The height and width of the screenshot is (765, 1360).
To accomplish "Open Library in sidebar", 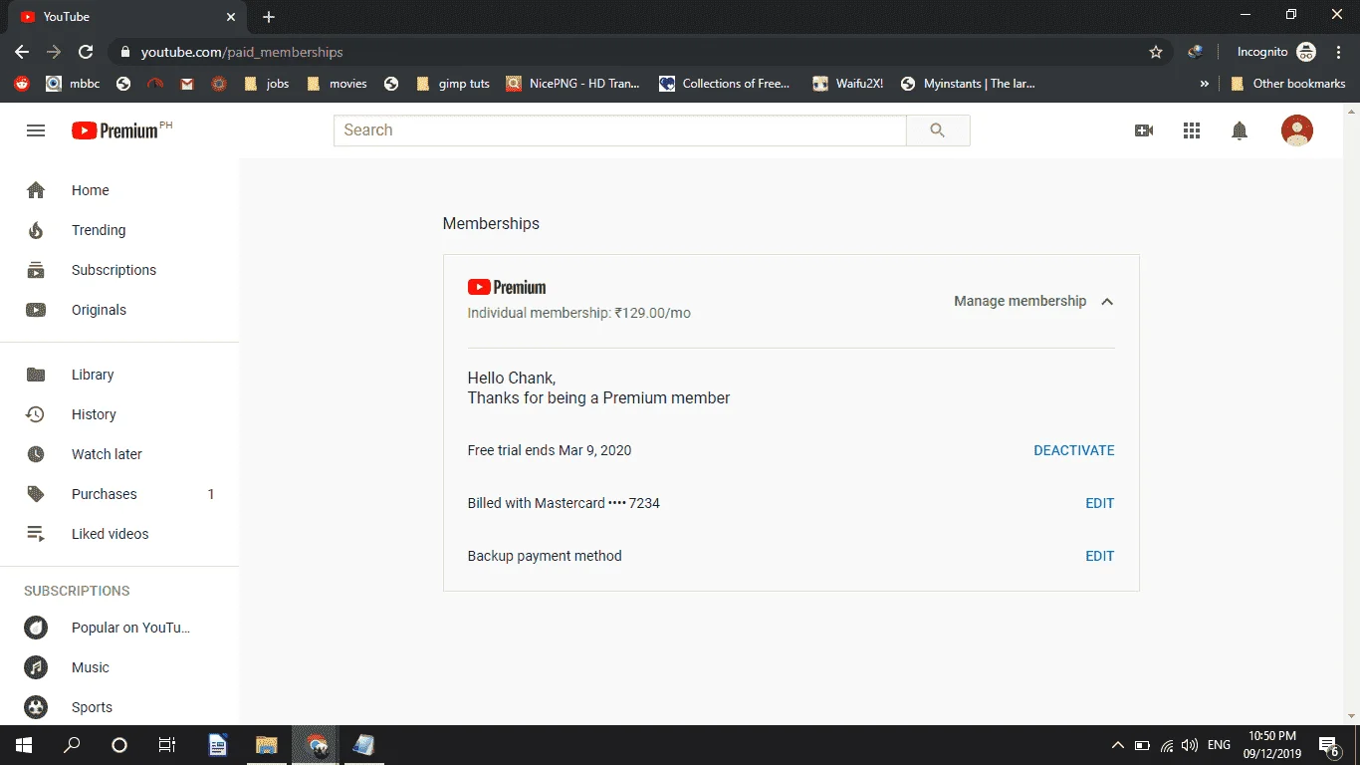I will point(119,375).
